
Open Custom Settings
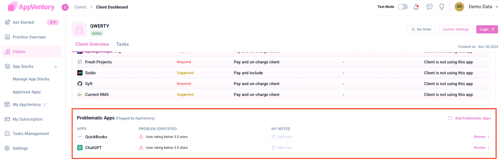pyautogui.click(x=456, y=29)
